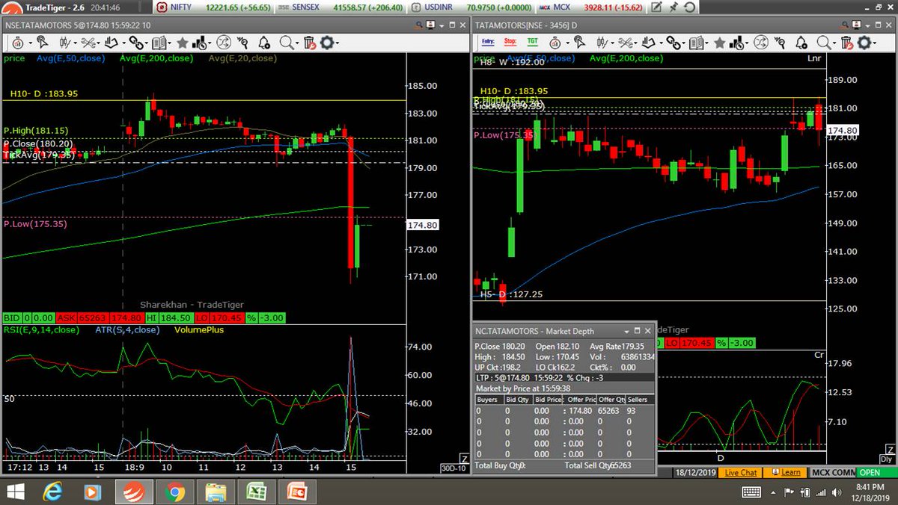The height and width of the screenshot is (505, 898).
Task: Open stopwatch interval icon in left chart toolbar
Action: (18, 42)
